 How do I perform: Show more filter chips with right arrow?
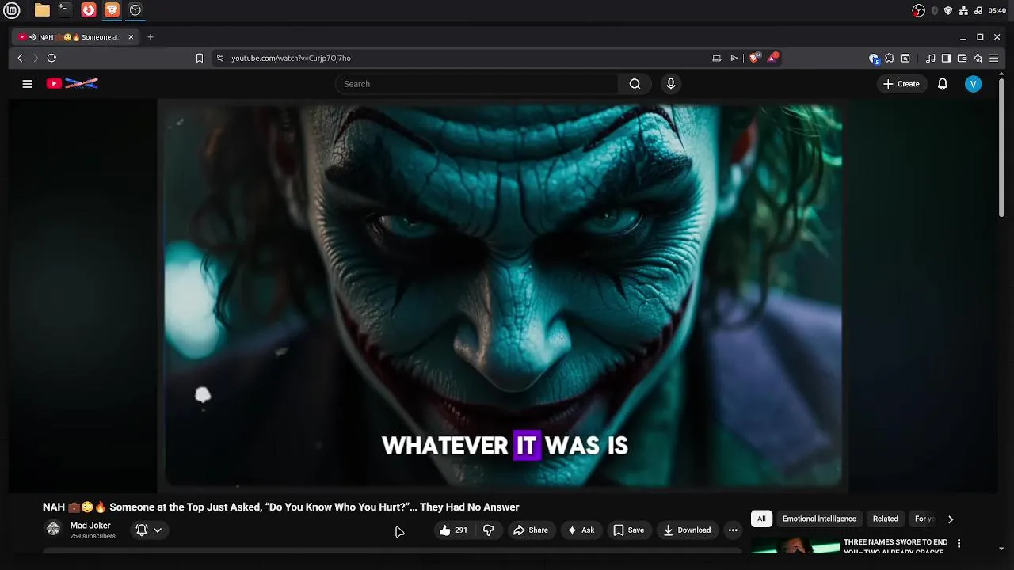point(951,519)
